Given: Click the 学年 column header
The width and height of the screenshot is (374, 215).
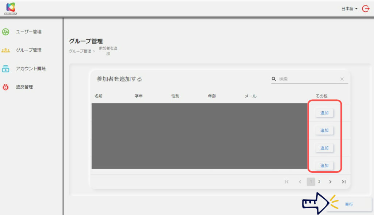Looking at the screenshot, I should click(138, 96).
